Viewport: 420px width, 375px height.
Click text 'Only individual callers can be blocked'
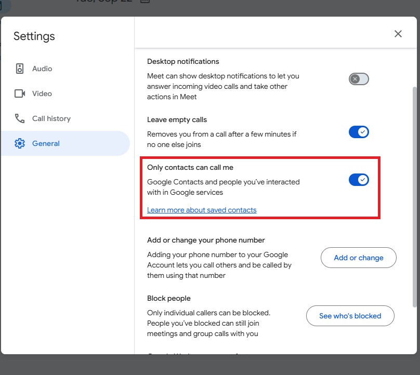(208, 313)
